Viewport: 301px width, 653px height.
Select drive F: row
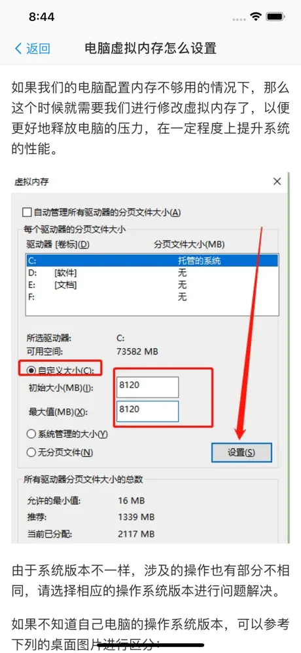(x=152, y=298)
